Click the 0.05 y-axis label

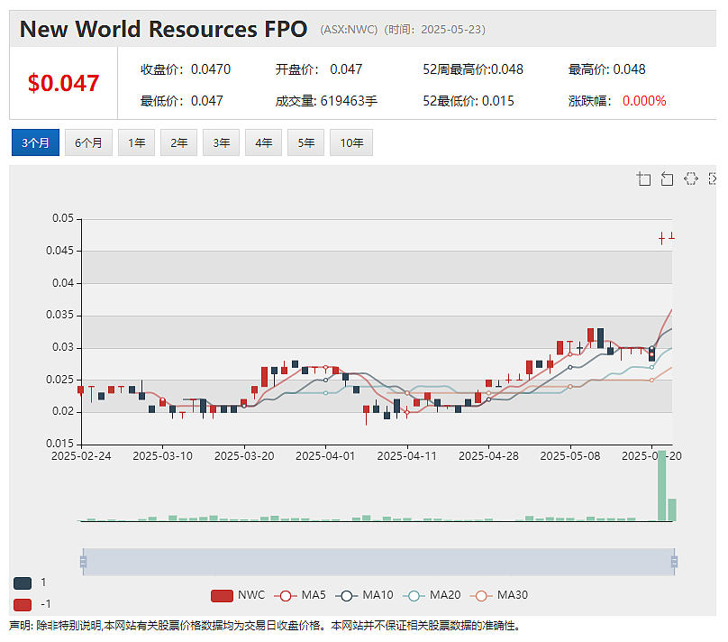63,218
